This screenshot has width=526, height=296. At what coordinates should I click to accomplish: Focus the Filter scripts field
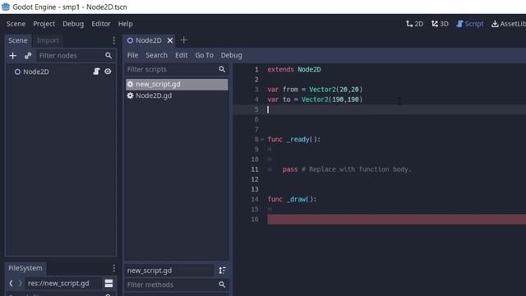(176, 69)
